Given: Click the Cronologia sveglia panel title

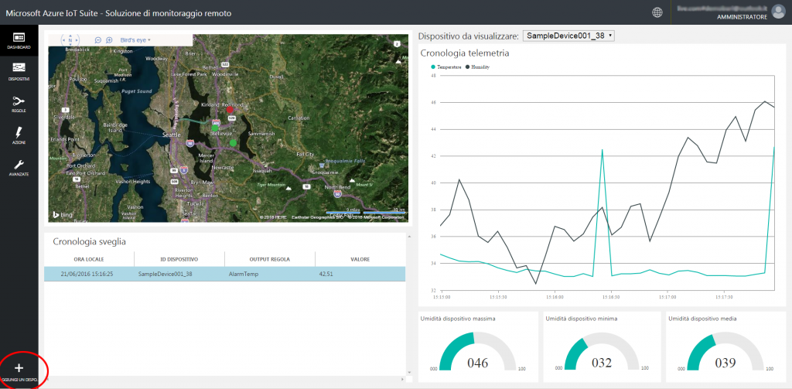Looking at the screenshot, I should (x=90, y=242).
